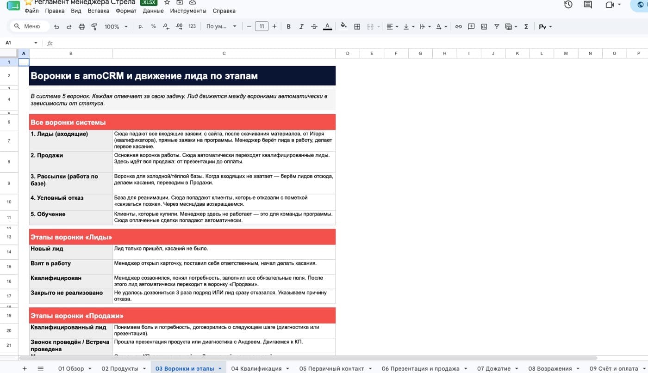The image size is (648, 373).
Task: Toggle bold formatting
Action: [x=289, y=27]
